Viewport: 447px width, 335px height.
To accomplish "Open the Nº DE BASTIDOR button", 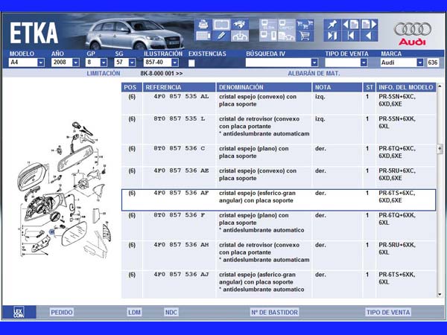I will tap(274, 312).
